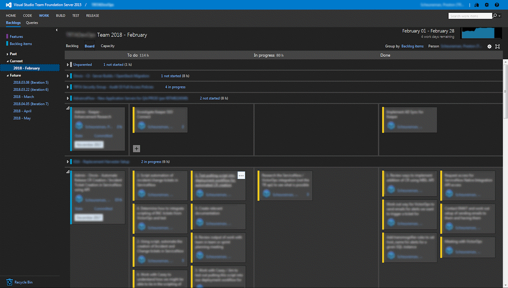Go to the HOME hub

point(11,15)
